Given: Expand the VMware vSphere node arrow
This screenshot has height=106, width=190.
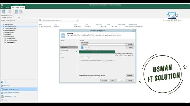Looking at the screenshot, I should click(3, 39).
